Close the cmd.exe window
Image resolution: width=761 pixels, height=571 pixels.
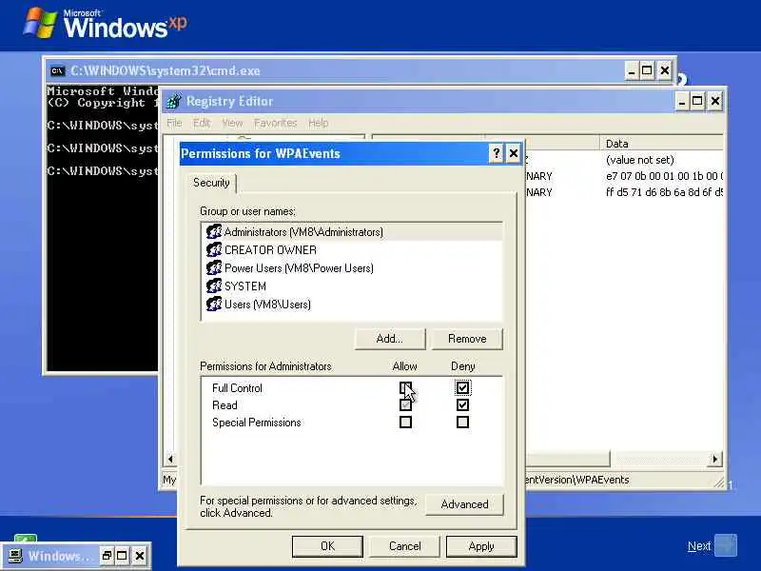pos(665,70)
